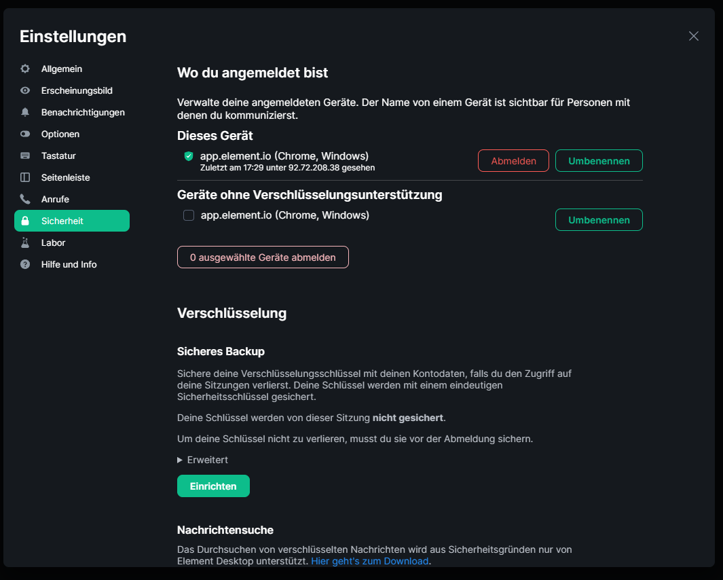Click the toggle icon beside Optionen
The height and width of the screenshot is (580, 723).
point(25,134)
